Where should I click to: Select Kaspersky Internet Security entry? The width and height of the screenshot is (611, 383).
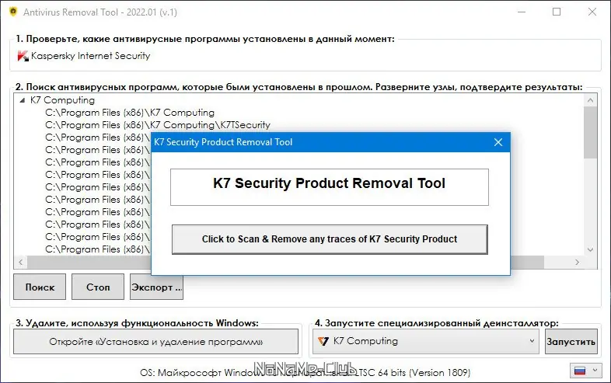pos(90,56)
